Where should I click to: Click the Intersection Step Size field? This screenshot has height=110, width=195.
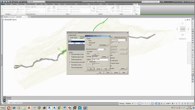click(x=101, y=49)
